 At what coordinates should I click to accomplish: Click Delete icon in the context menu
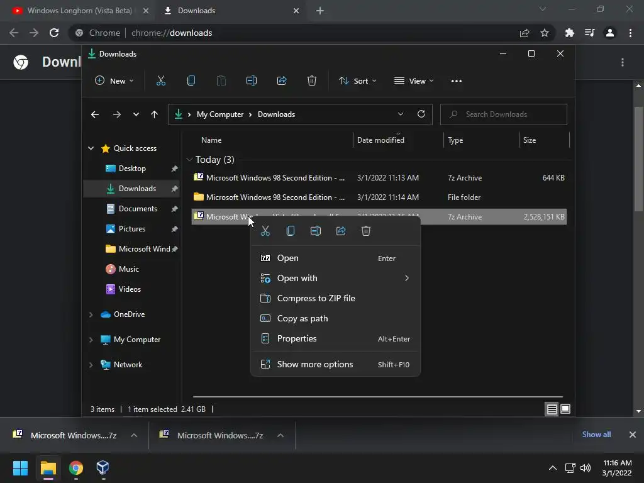click(366, 231)
